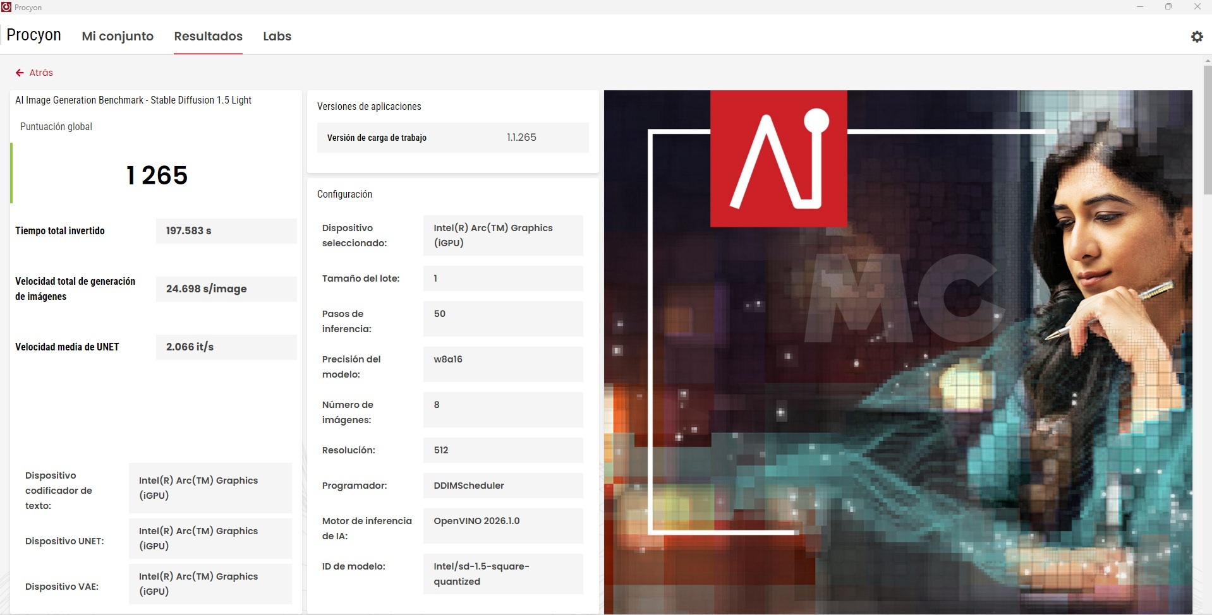This screenshot has height=615, width=1212.
Task: Select the Dispositivo VAE device value
Action: point(210,584)
